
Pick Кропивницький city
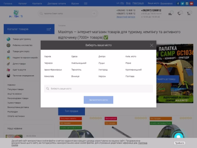(x=133, y=70)
